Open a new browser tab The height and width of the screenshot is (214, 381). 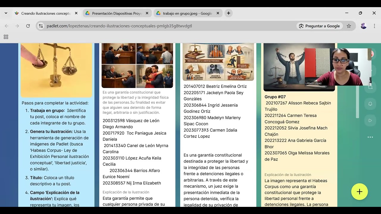click(228, 13)
